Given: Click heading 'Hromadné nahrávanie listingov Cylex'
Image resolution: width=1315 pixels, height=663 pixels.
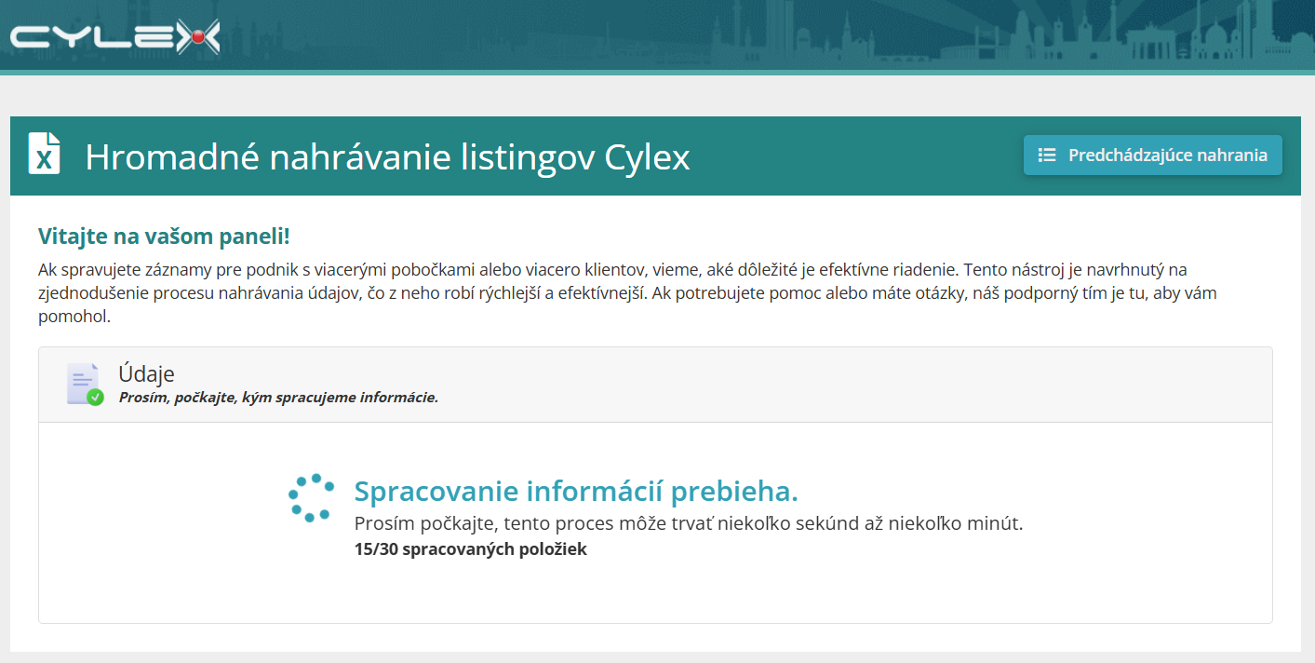Looking at the screenshot, I should click(x=387, y=156).
